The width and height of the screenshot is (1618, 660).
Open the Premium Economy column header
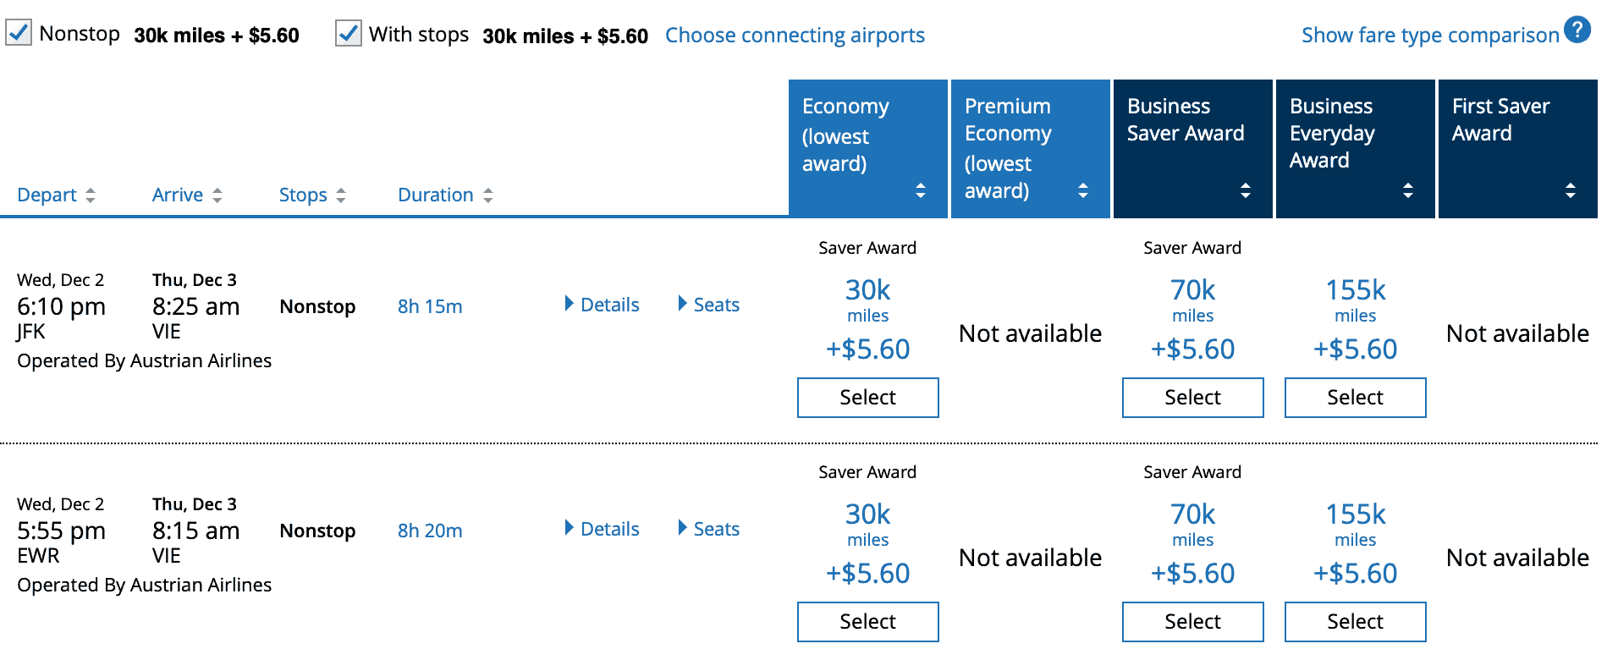point(1030,149)
